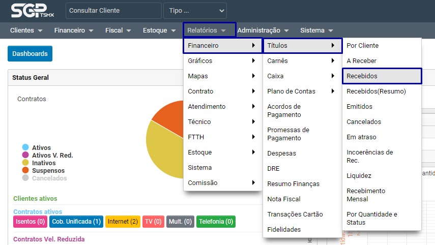Click the Ativos V. Red. legend dot

click(x=25, y=155)
